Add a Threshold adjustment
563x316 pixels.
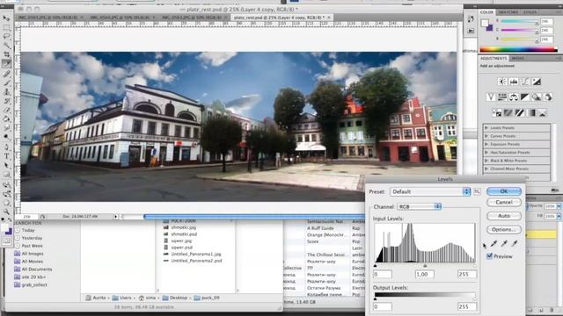519,113
